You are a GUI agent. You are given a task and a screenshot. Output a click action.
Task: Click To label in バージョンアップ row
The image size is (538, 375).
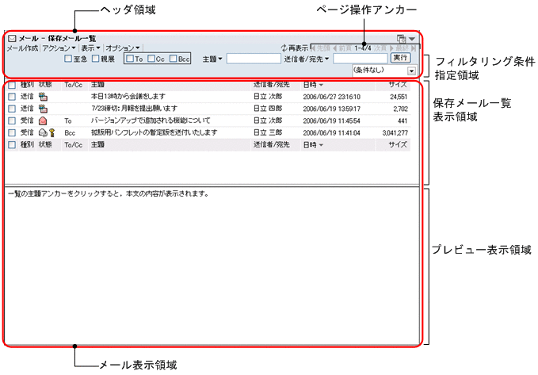(68, 121)
